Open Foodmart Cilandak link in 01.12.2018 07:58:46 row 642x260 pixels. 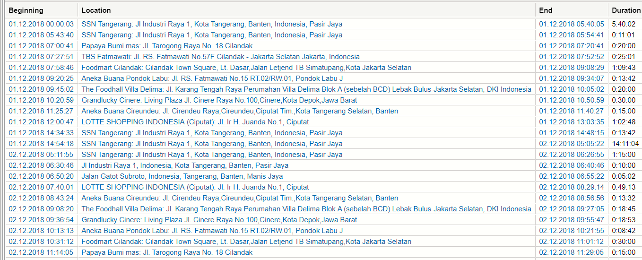[246, 68]
